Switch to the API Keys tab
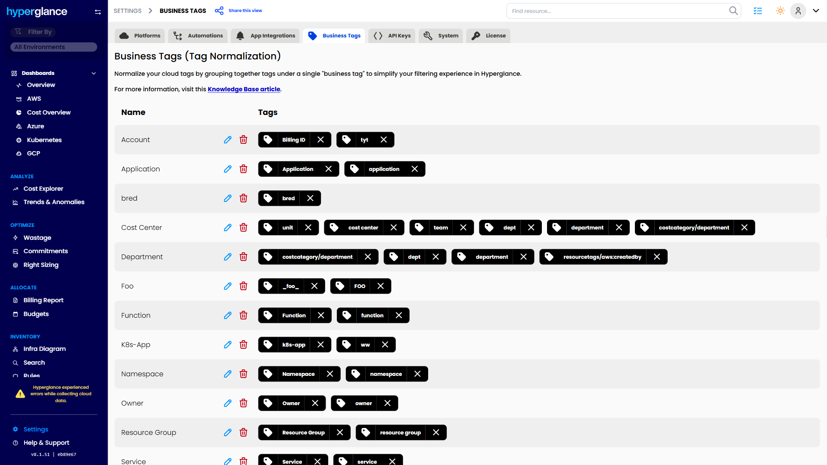827x465 pixels. pos(392,36)
